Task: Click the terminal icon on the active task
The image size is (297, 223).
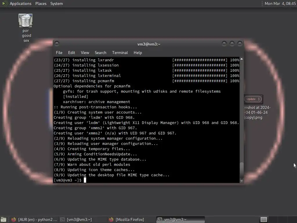Action: 160,220
